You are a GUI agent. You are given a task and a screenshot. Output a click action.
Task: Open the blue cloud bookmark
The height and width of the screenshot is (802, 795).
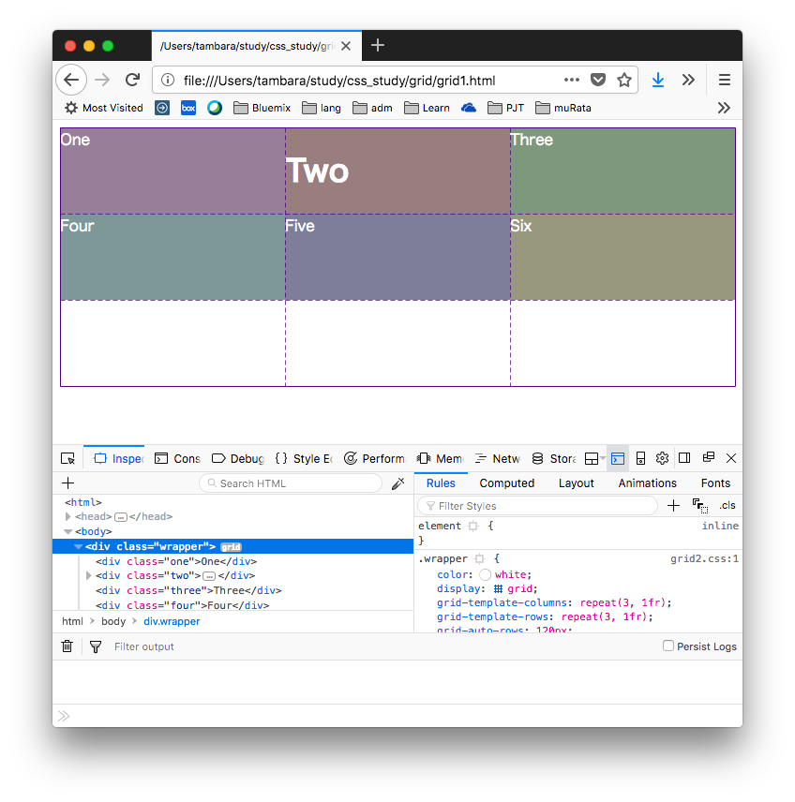(469, 108)
